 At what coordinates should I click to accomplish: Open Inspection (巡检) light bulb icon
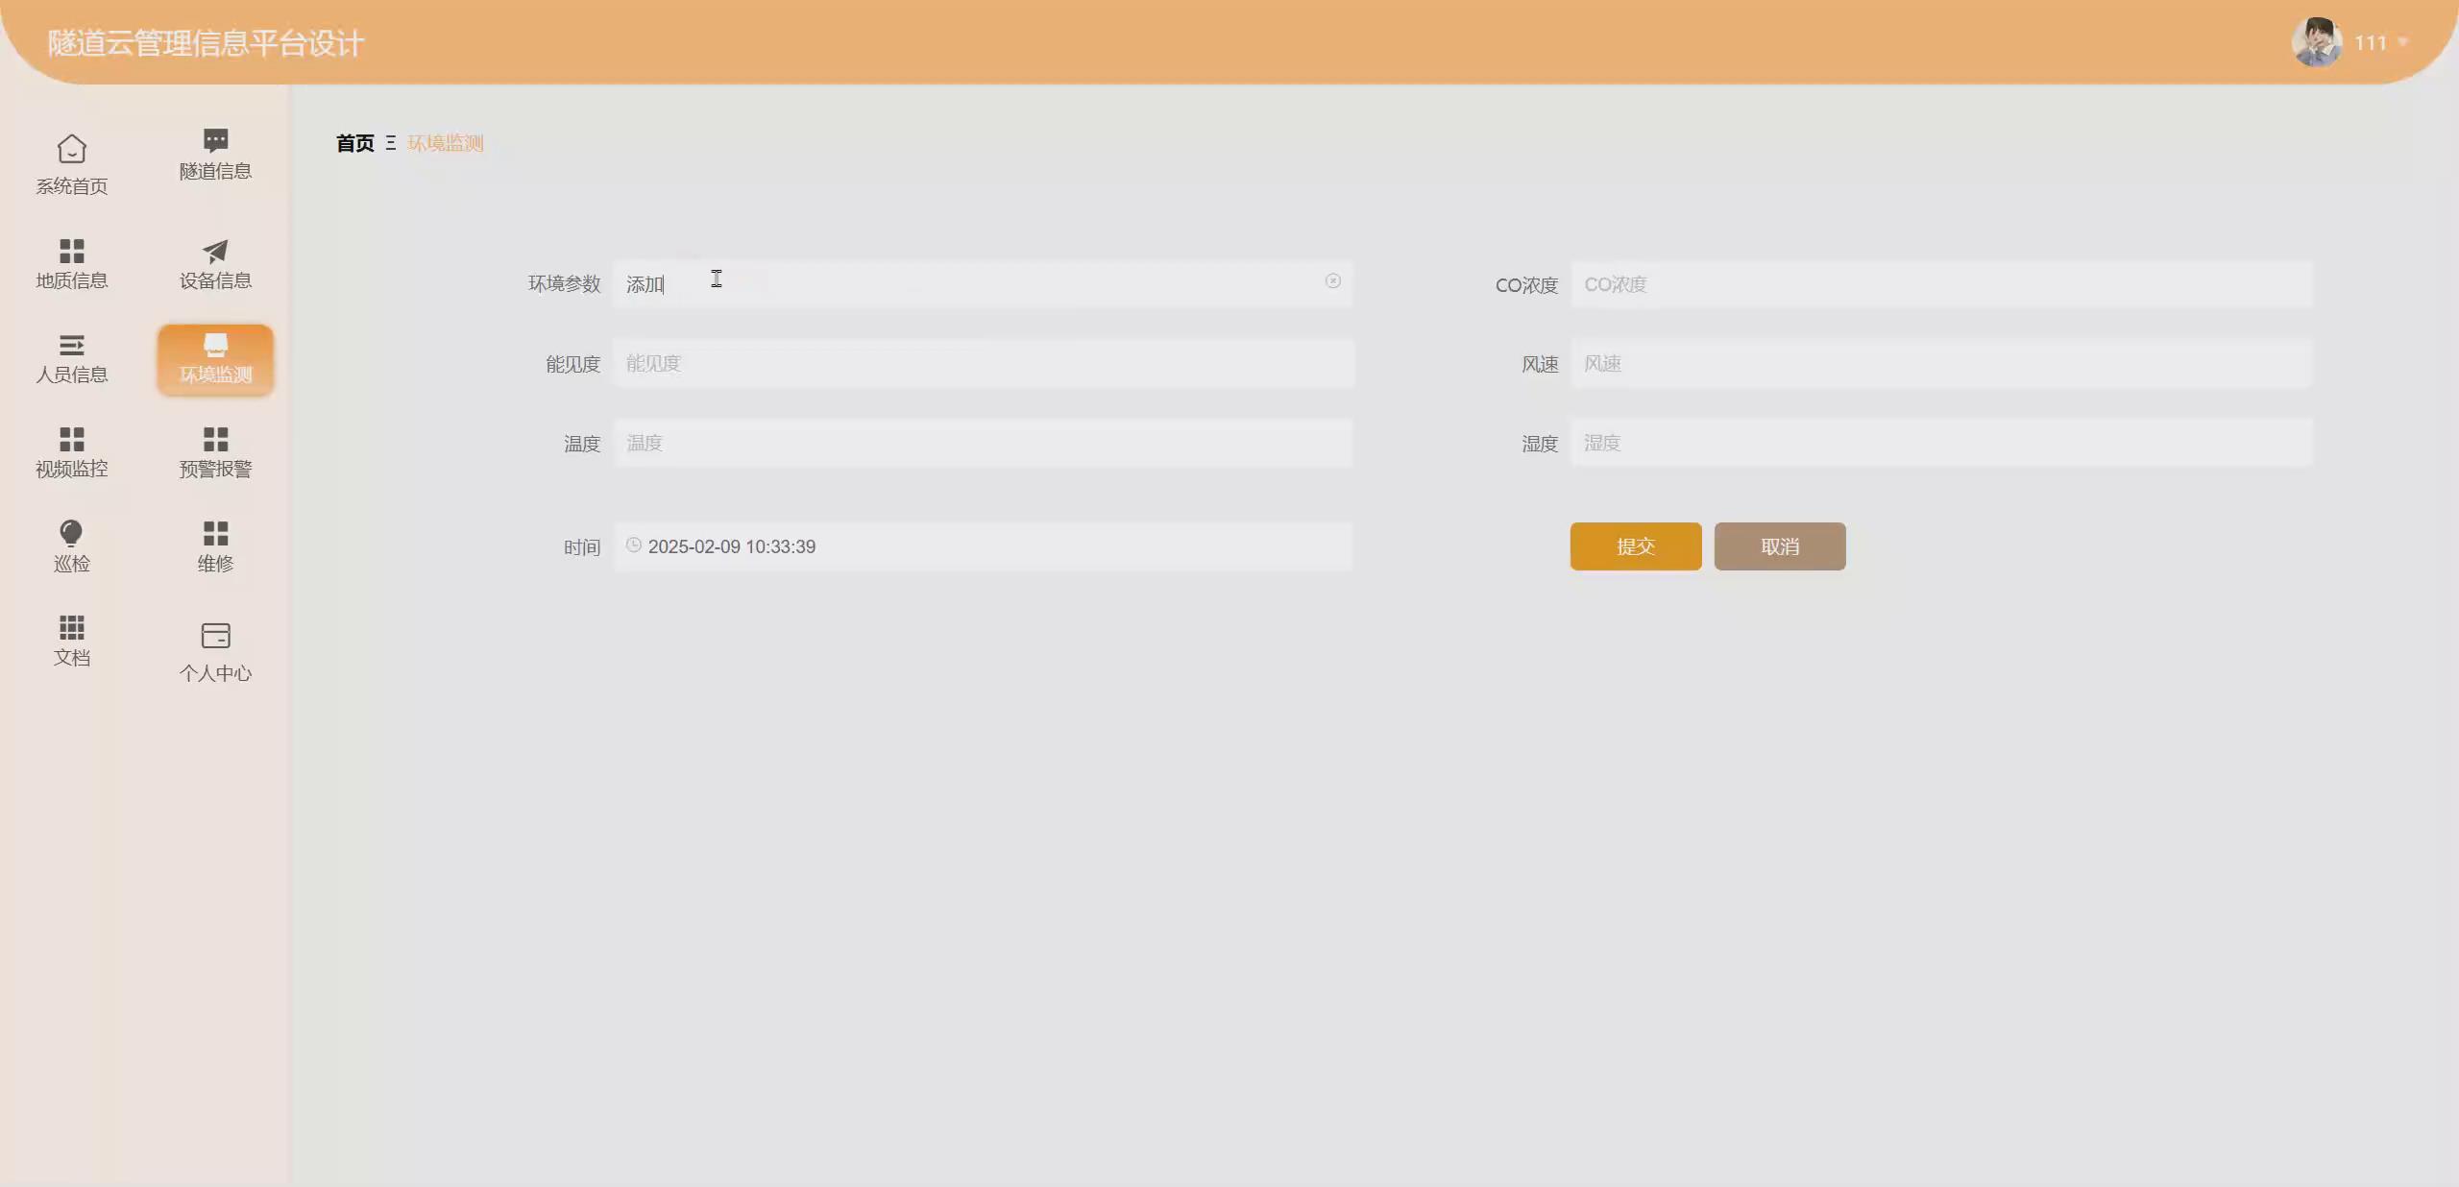pos(72,533)
